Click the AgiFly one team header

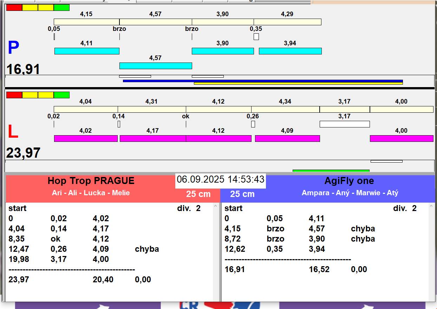[x=349, y=181]
